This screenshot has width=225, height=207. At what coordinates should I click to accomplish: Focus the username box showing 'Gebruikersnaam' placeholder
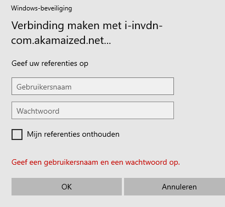(93, 86)
